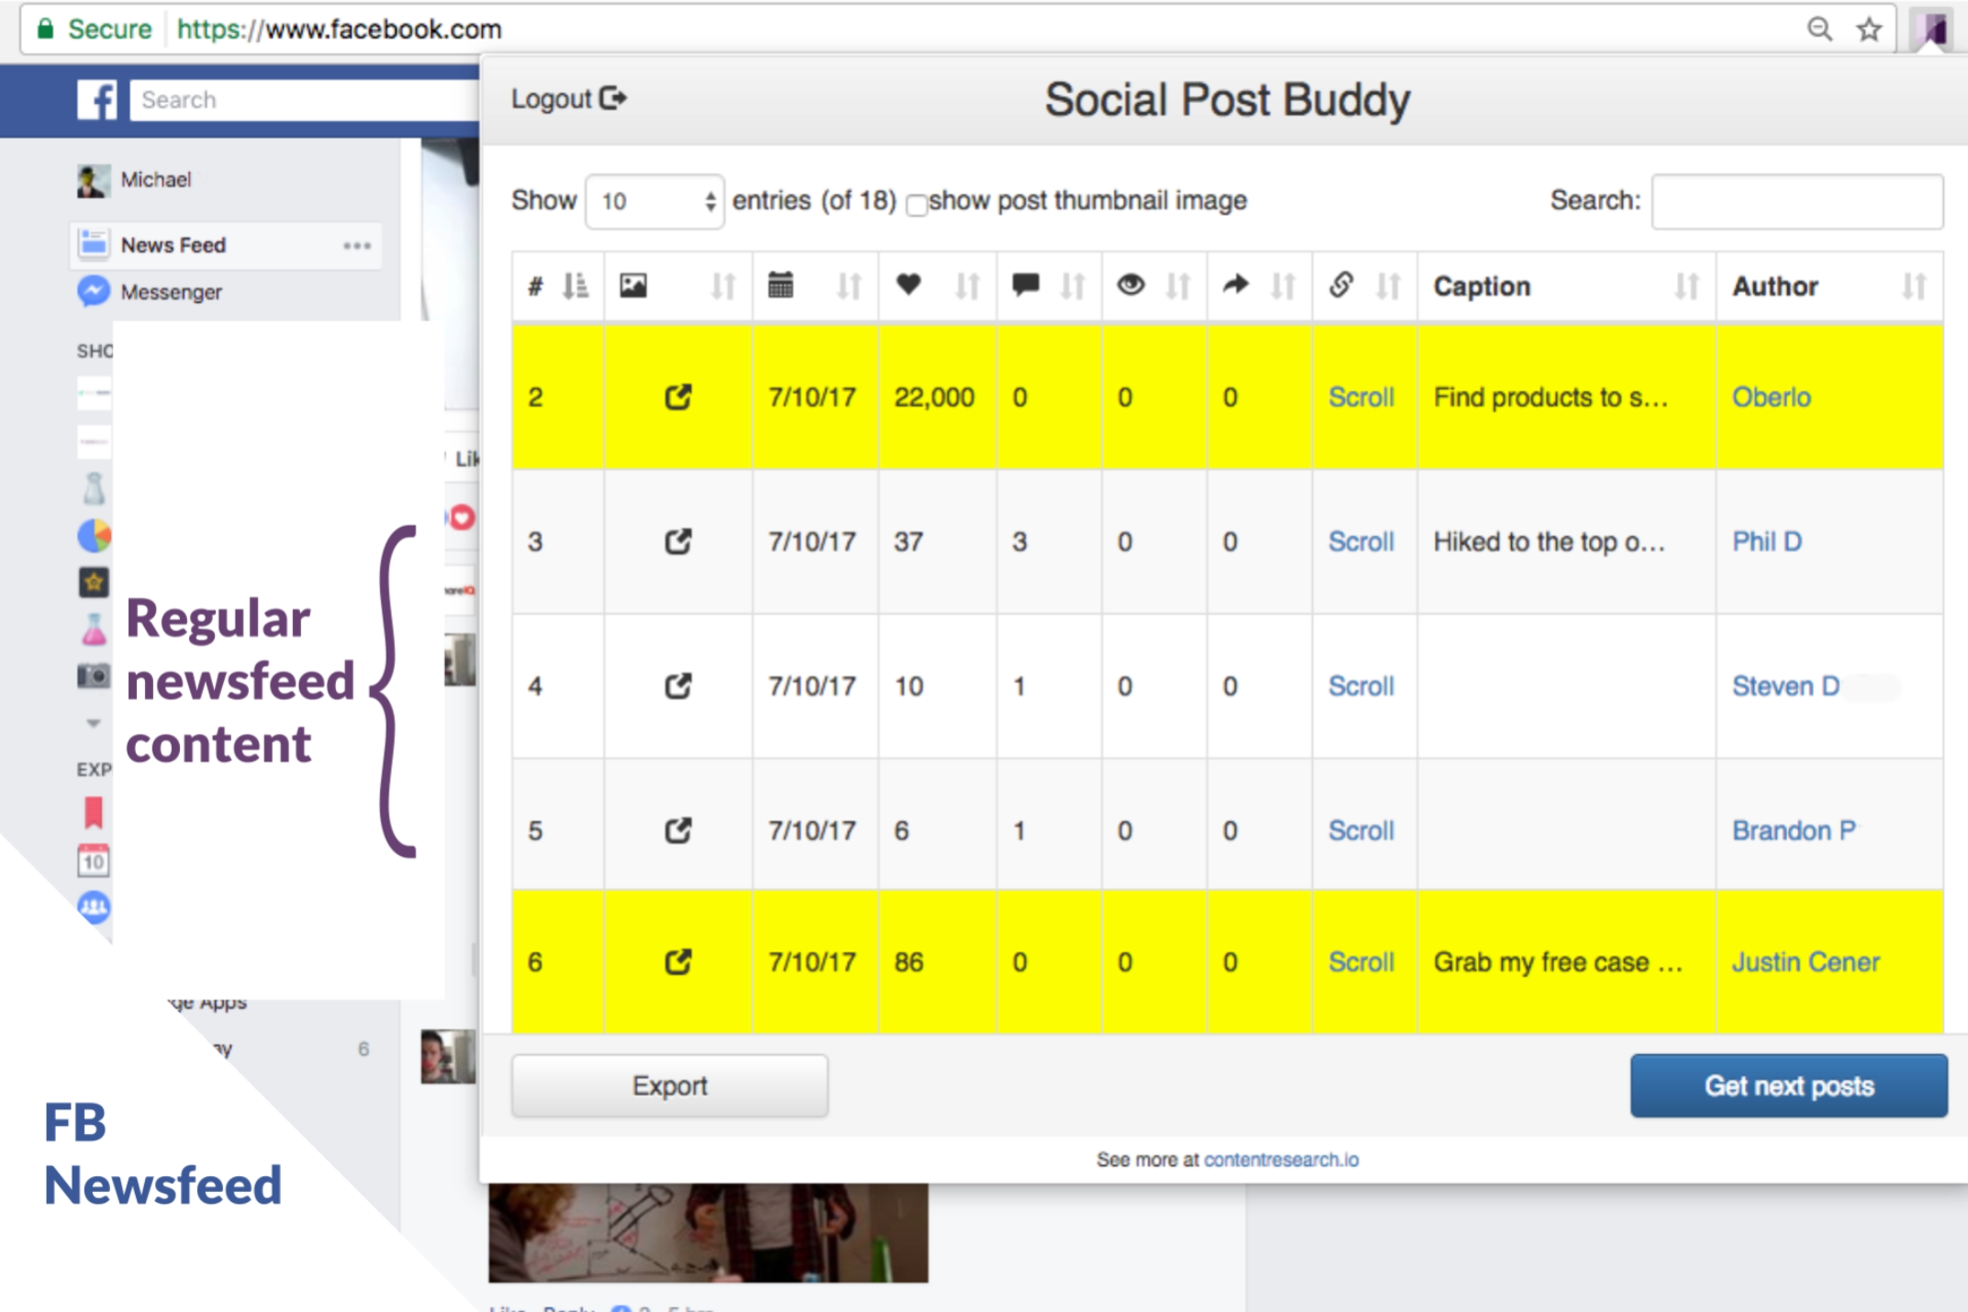Click the Logout icon
The width and height of the screenshot is (1968, 1312).
(613, 98)
